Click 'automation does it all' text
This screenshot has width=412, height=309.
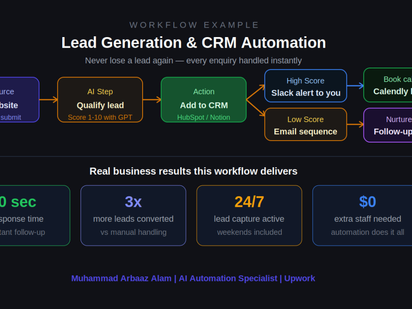[368, 232]
